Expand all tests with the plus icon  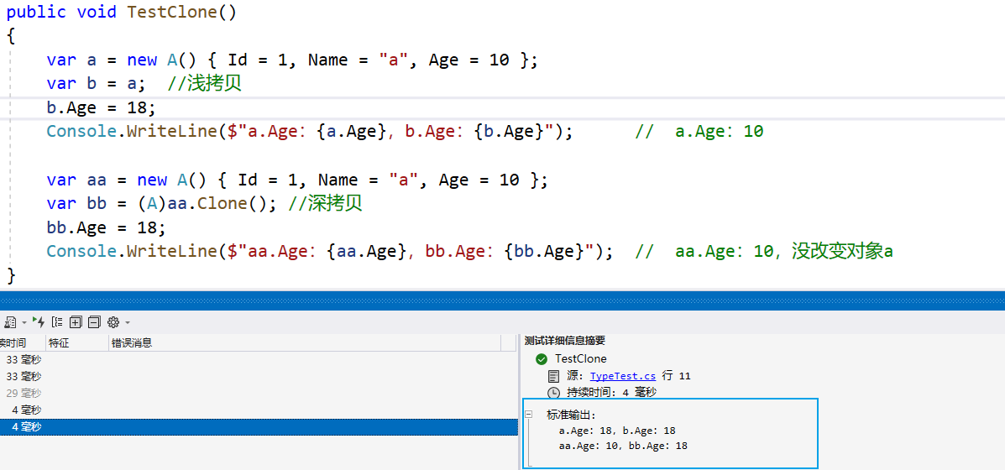(x=76, y=322)
